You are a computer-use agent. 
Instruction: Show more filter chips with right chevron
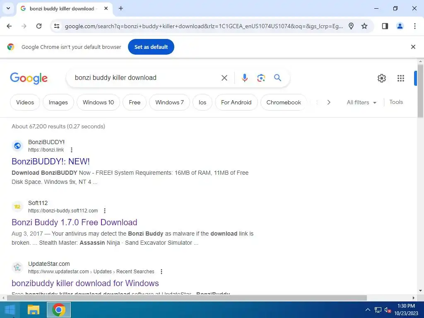point(328,102)
